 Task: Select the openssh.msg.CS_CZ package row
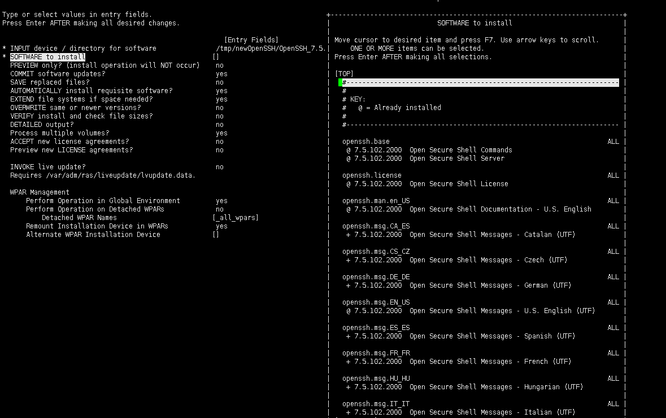[376, 252]
